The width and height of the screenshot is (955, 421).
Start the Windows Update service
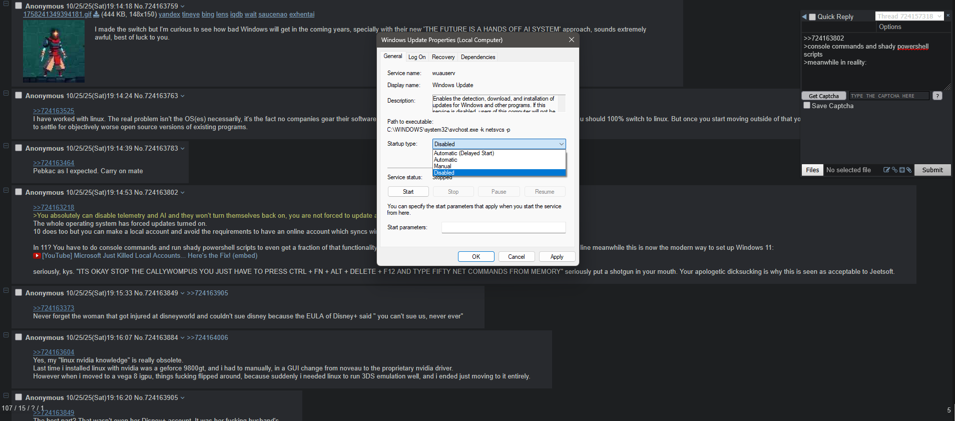(408, 192)
